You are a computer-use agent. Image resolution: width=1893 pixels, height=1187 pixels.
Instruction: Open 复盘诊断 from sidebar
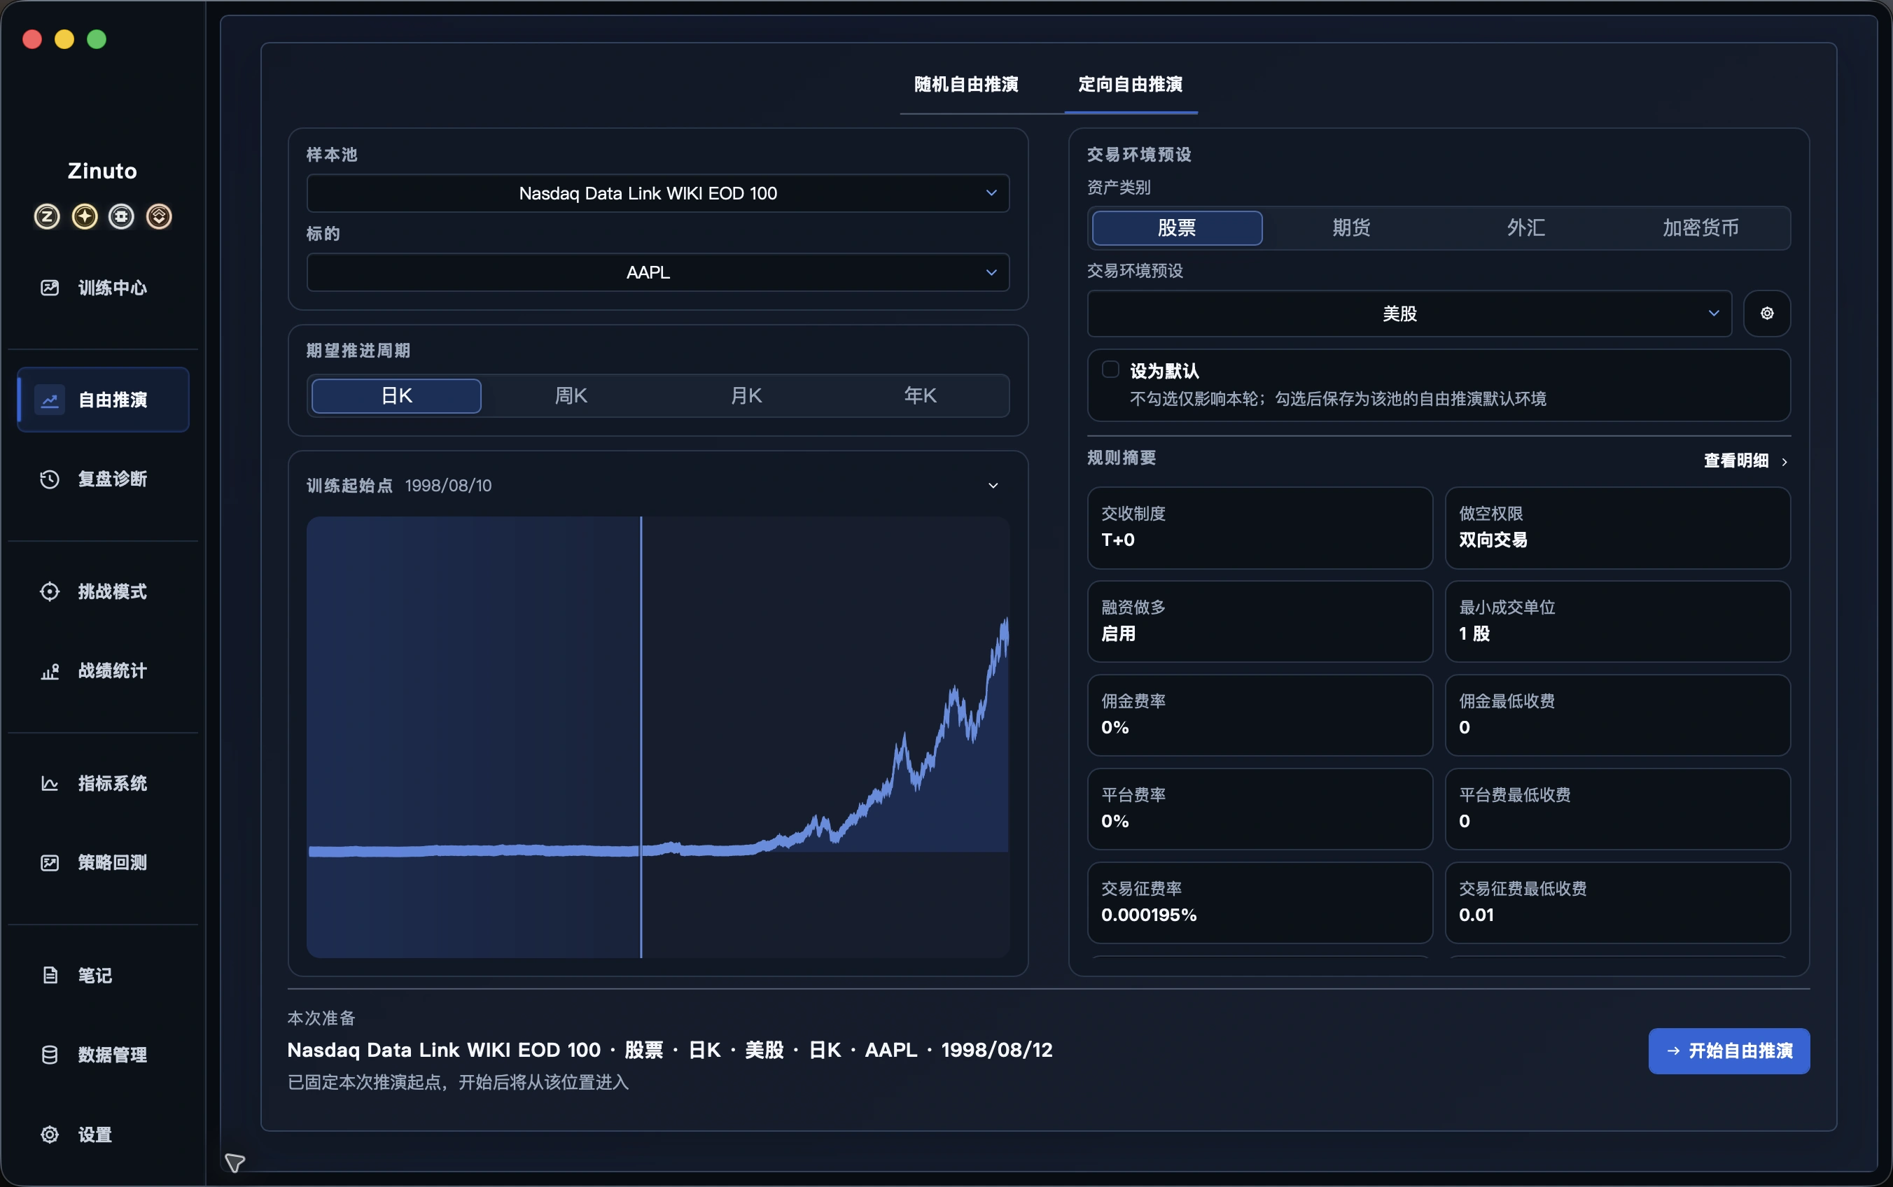(x=103, y=479)
